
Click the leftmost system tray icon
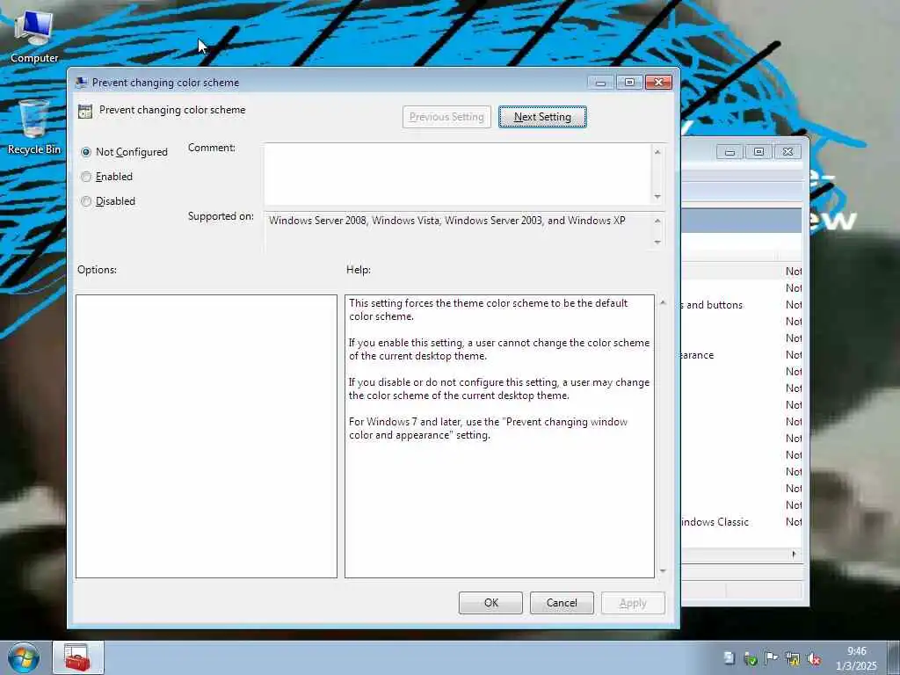click(729, 658)
